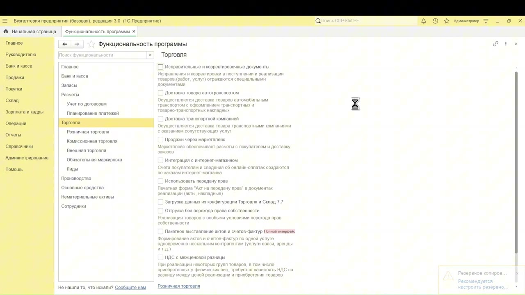The width and height of the screenshot is (525, 295).
Task: Check Пакетное выставление актов и счетов-фактур
Action: click(x=160, y=231)
